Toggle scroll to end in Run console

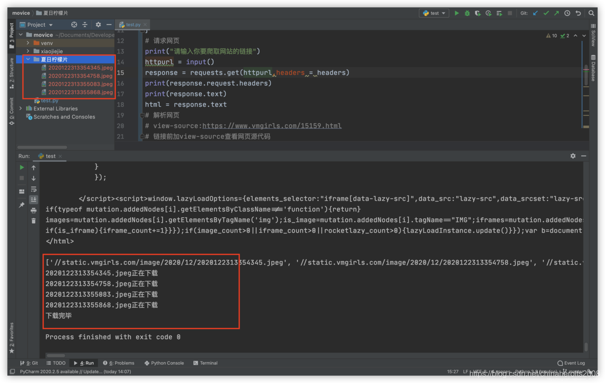34,199
